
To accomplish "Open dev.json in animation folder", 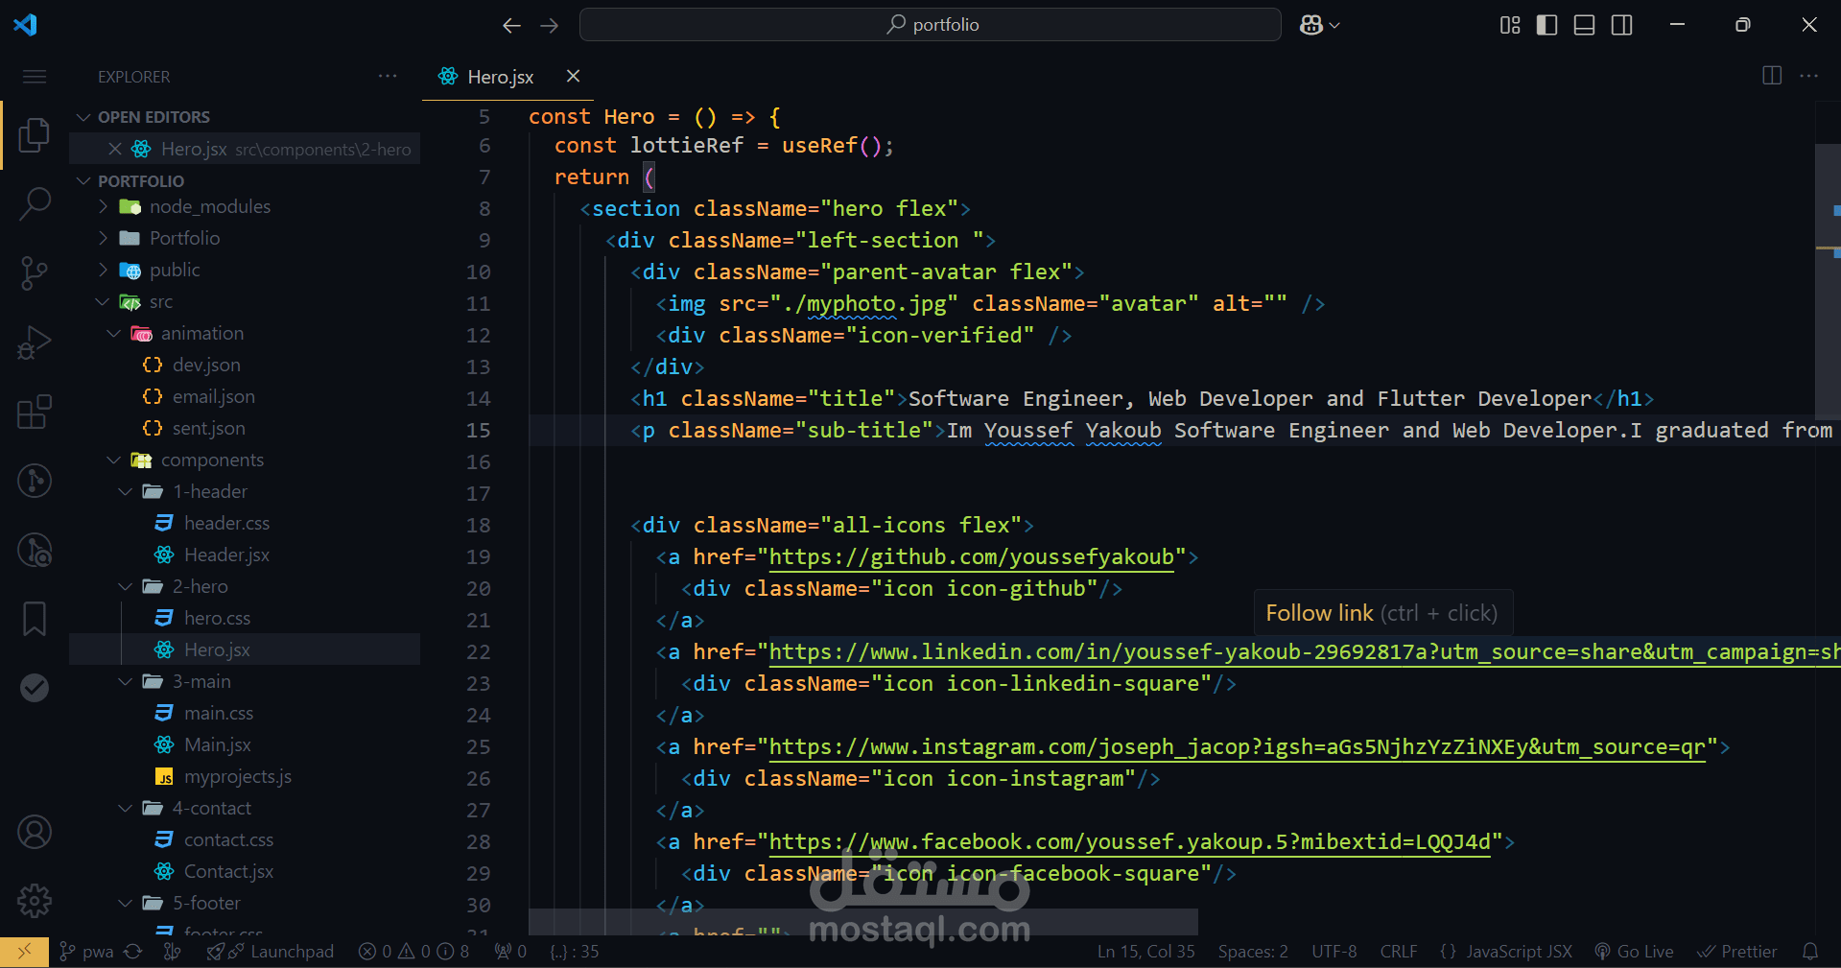I will 206,365.
